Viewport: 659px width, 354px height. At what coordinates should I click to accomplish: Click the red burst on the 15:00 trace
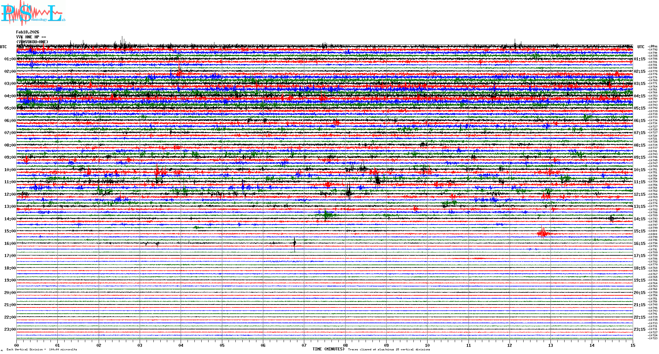(x=544, y=233)
